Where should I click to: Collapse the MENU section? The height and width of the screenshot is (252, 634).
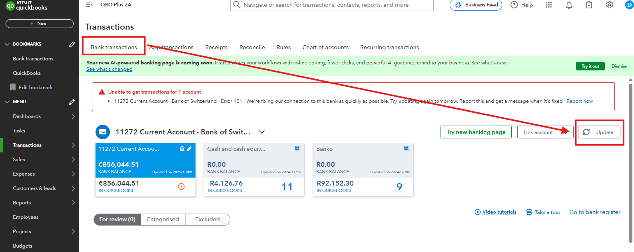[x=7, y=102]
